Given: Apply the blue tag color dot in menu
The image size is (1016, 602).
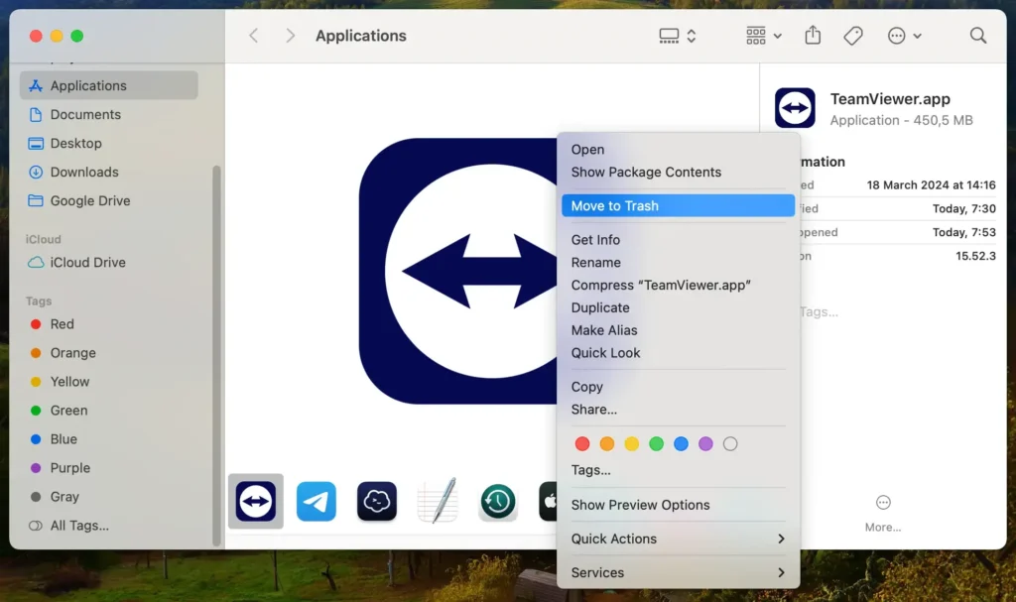Looking at the screenshot, I should point(681,444).
